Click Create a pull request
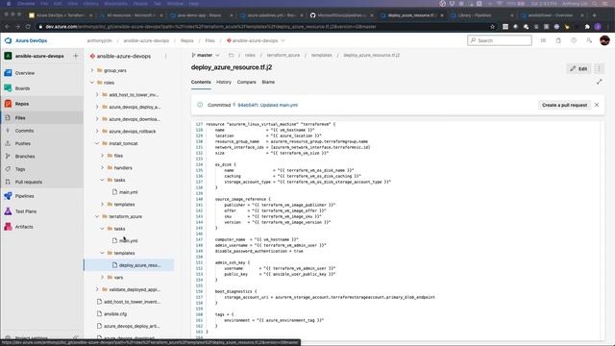Image resolution: width=615 pixels, height=346 pixels. (564, 105)
